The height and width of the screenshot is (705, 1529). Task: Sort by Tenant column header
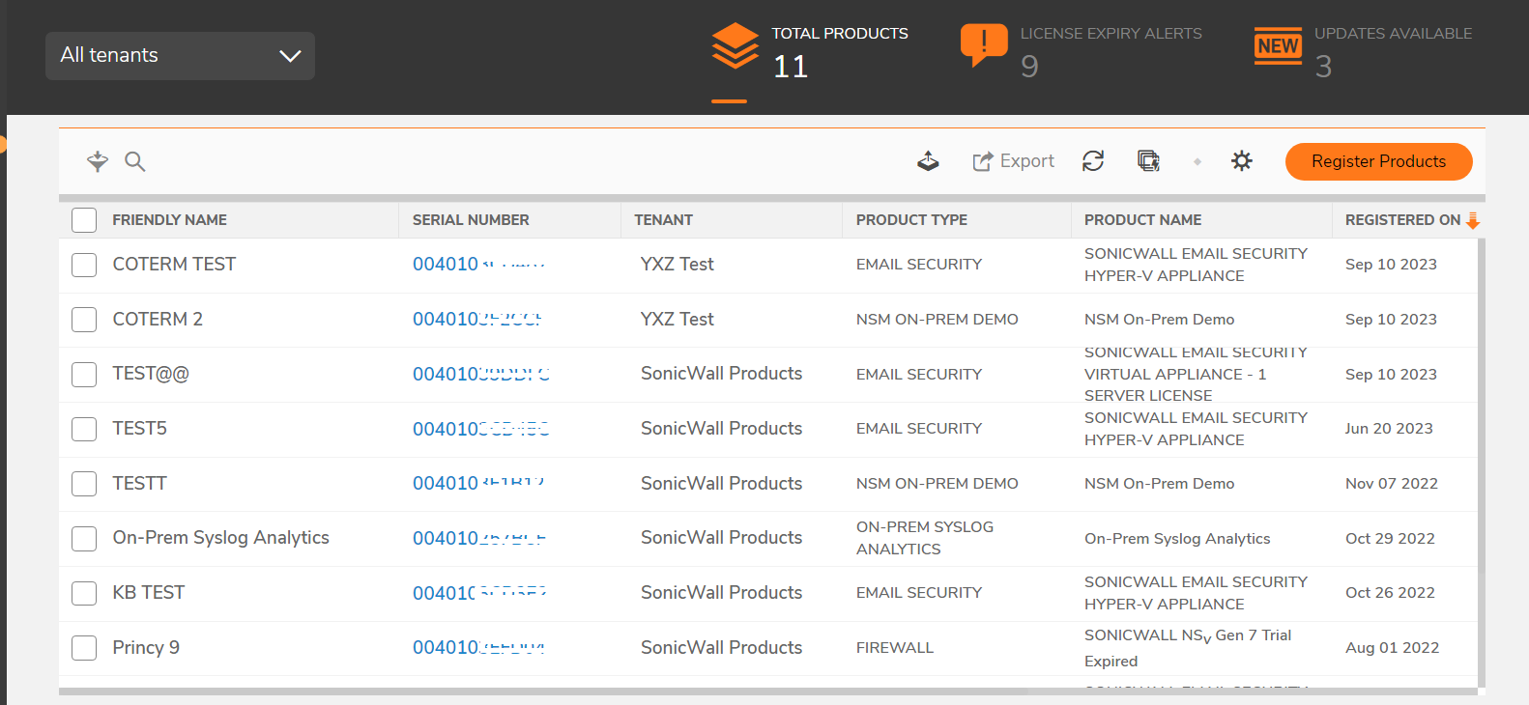(663, 220)
